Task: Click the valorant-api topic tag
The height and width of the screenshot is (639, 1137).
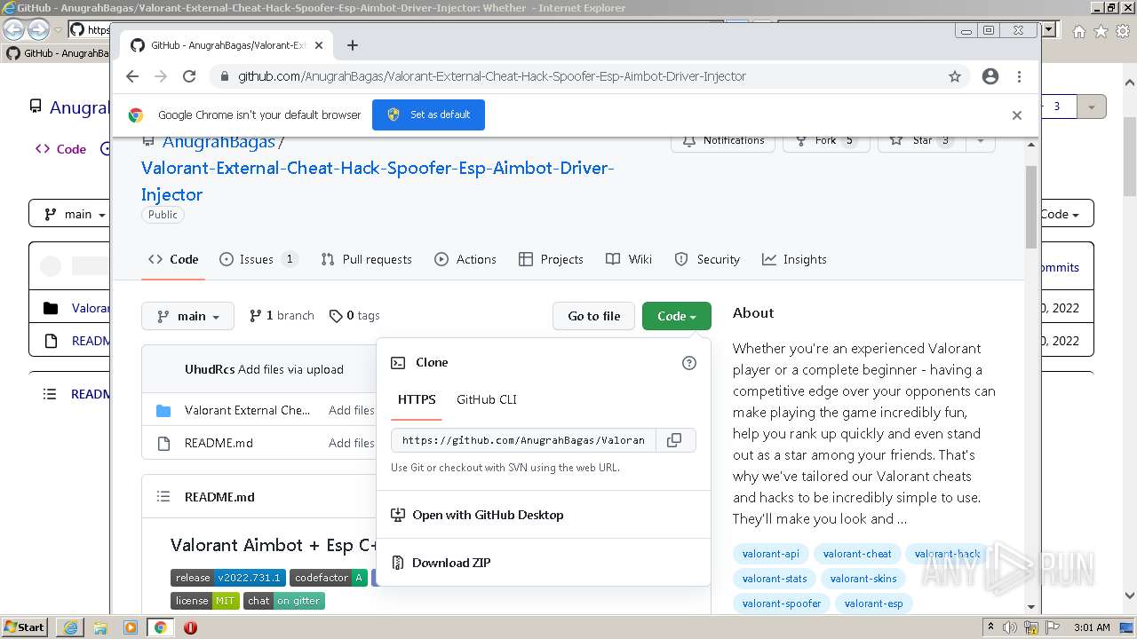Action: click(771, 554)
